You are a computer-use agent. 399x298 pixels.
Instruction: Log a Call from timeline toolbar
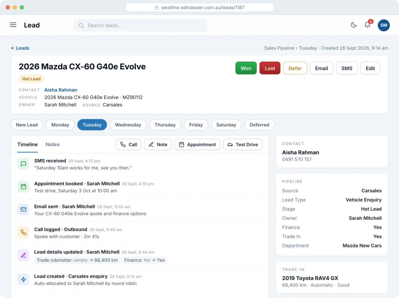129,144
